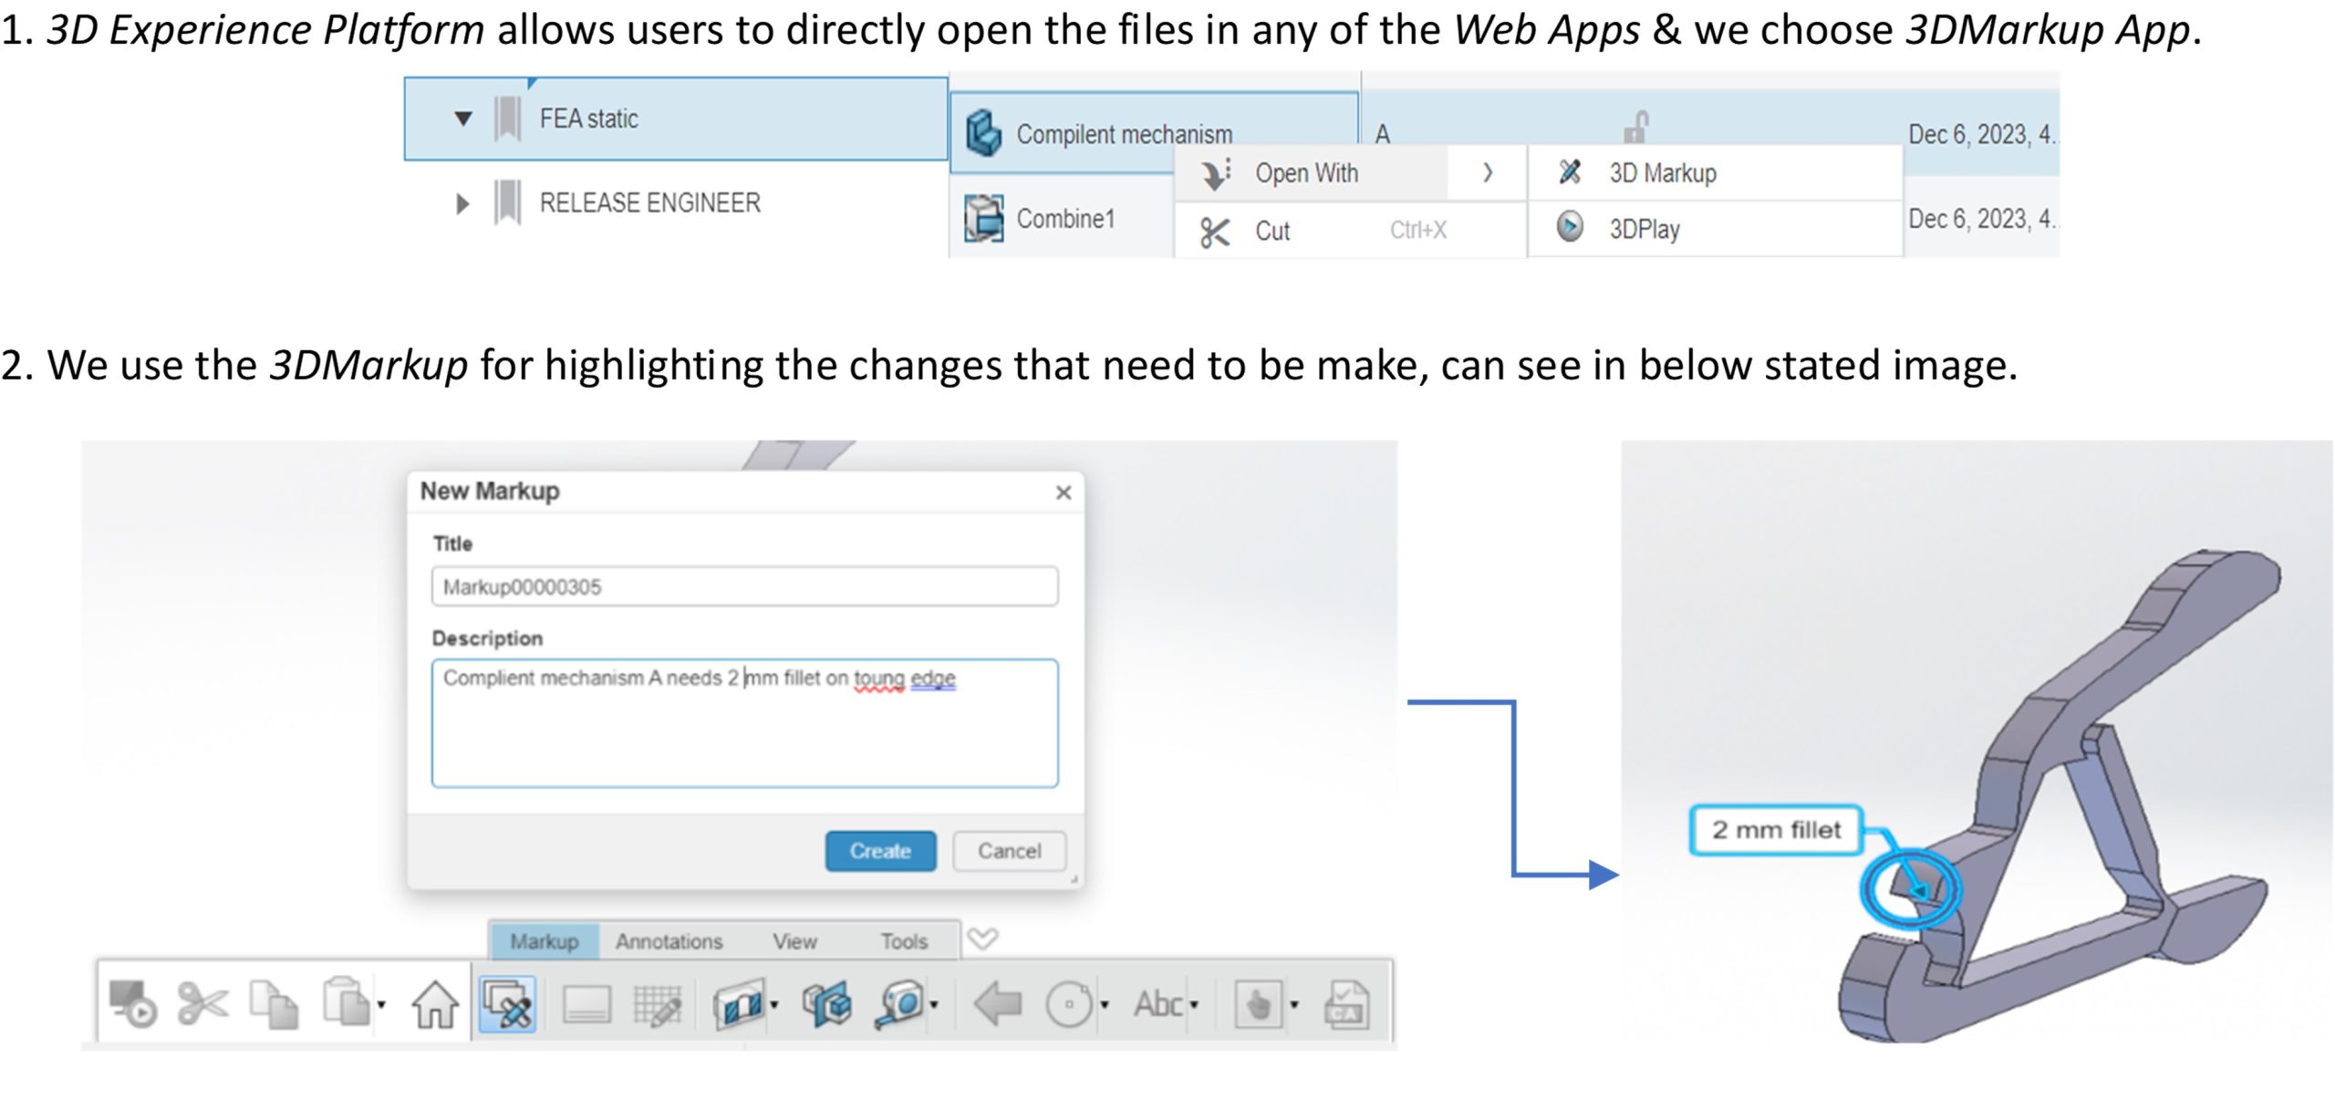Click the Home view icon
The height and width of the screenshot is (1111, 2335).
(x=435, y=1004)
